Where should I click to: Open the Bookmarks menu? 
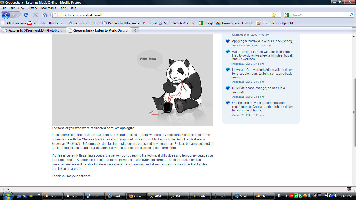48,8
